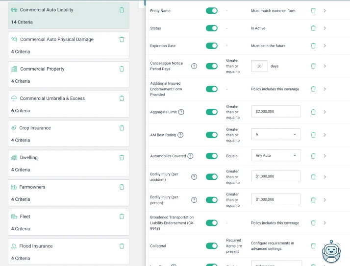350x266 pixels.
Task: Remove the Status criterion
Action: [x=313, y=28]
